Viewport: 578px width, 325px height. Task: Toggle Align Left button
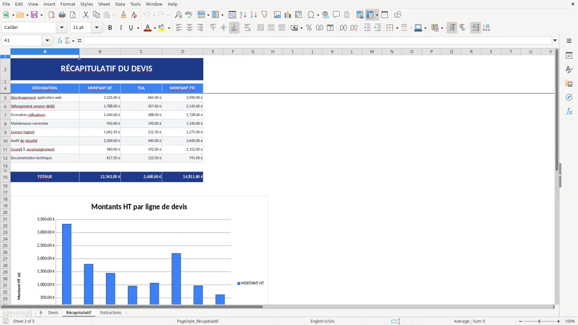click(179, 28)
